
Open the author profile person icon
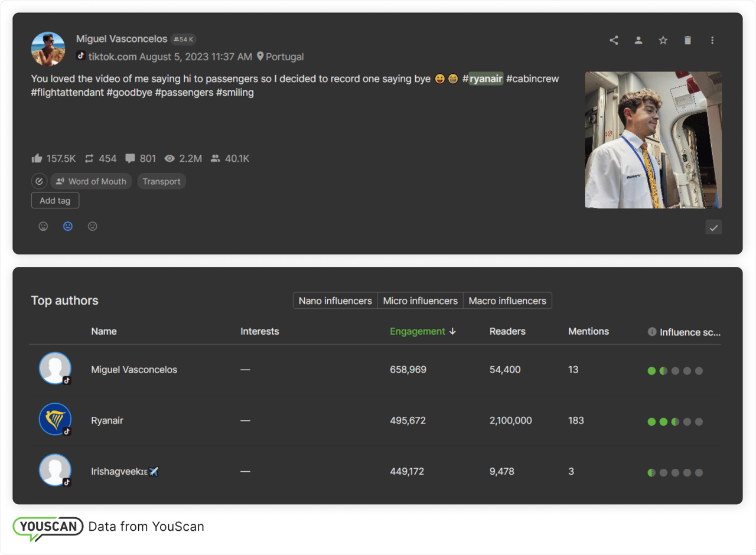pyautogui.click(x=638, y=40)
